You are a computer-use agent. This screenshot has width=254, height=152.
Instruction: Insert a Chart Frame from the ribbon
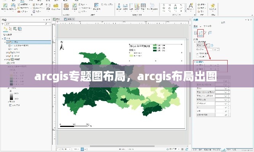tap(137, 6)
